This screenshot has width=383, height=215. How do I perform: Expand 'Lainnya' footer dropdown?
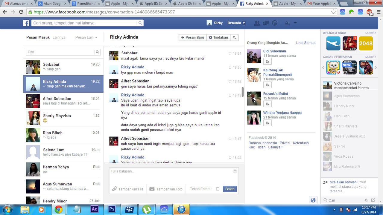point(275,147)
